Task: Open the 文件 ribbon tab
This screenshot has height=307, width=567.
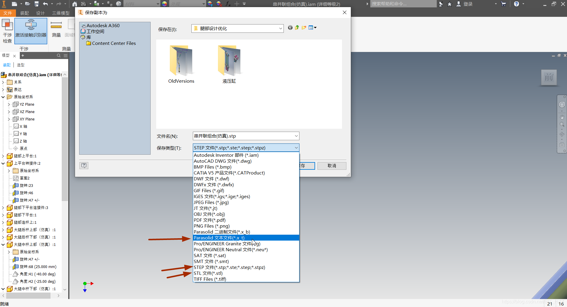Action: 8,13
